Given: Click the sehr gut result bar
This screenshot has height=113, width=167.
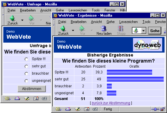Looking at the screenshot, I should pos(135,79).
